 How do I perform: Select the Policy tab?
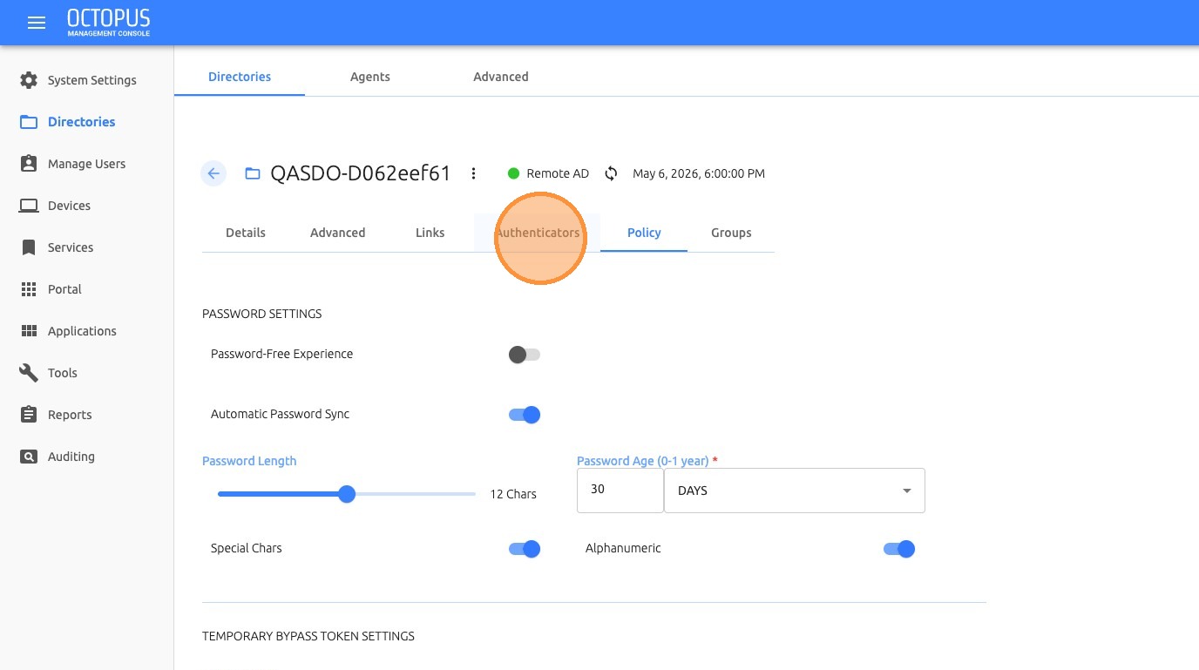(644, 233)
